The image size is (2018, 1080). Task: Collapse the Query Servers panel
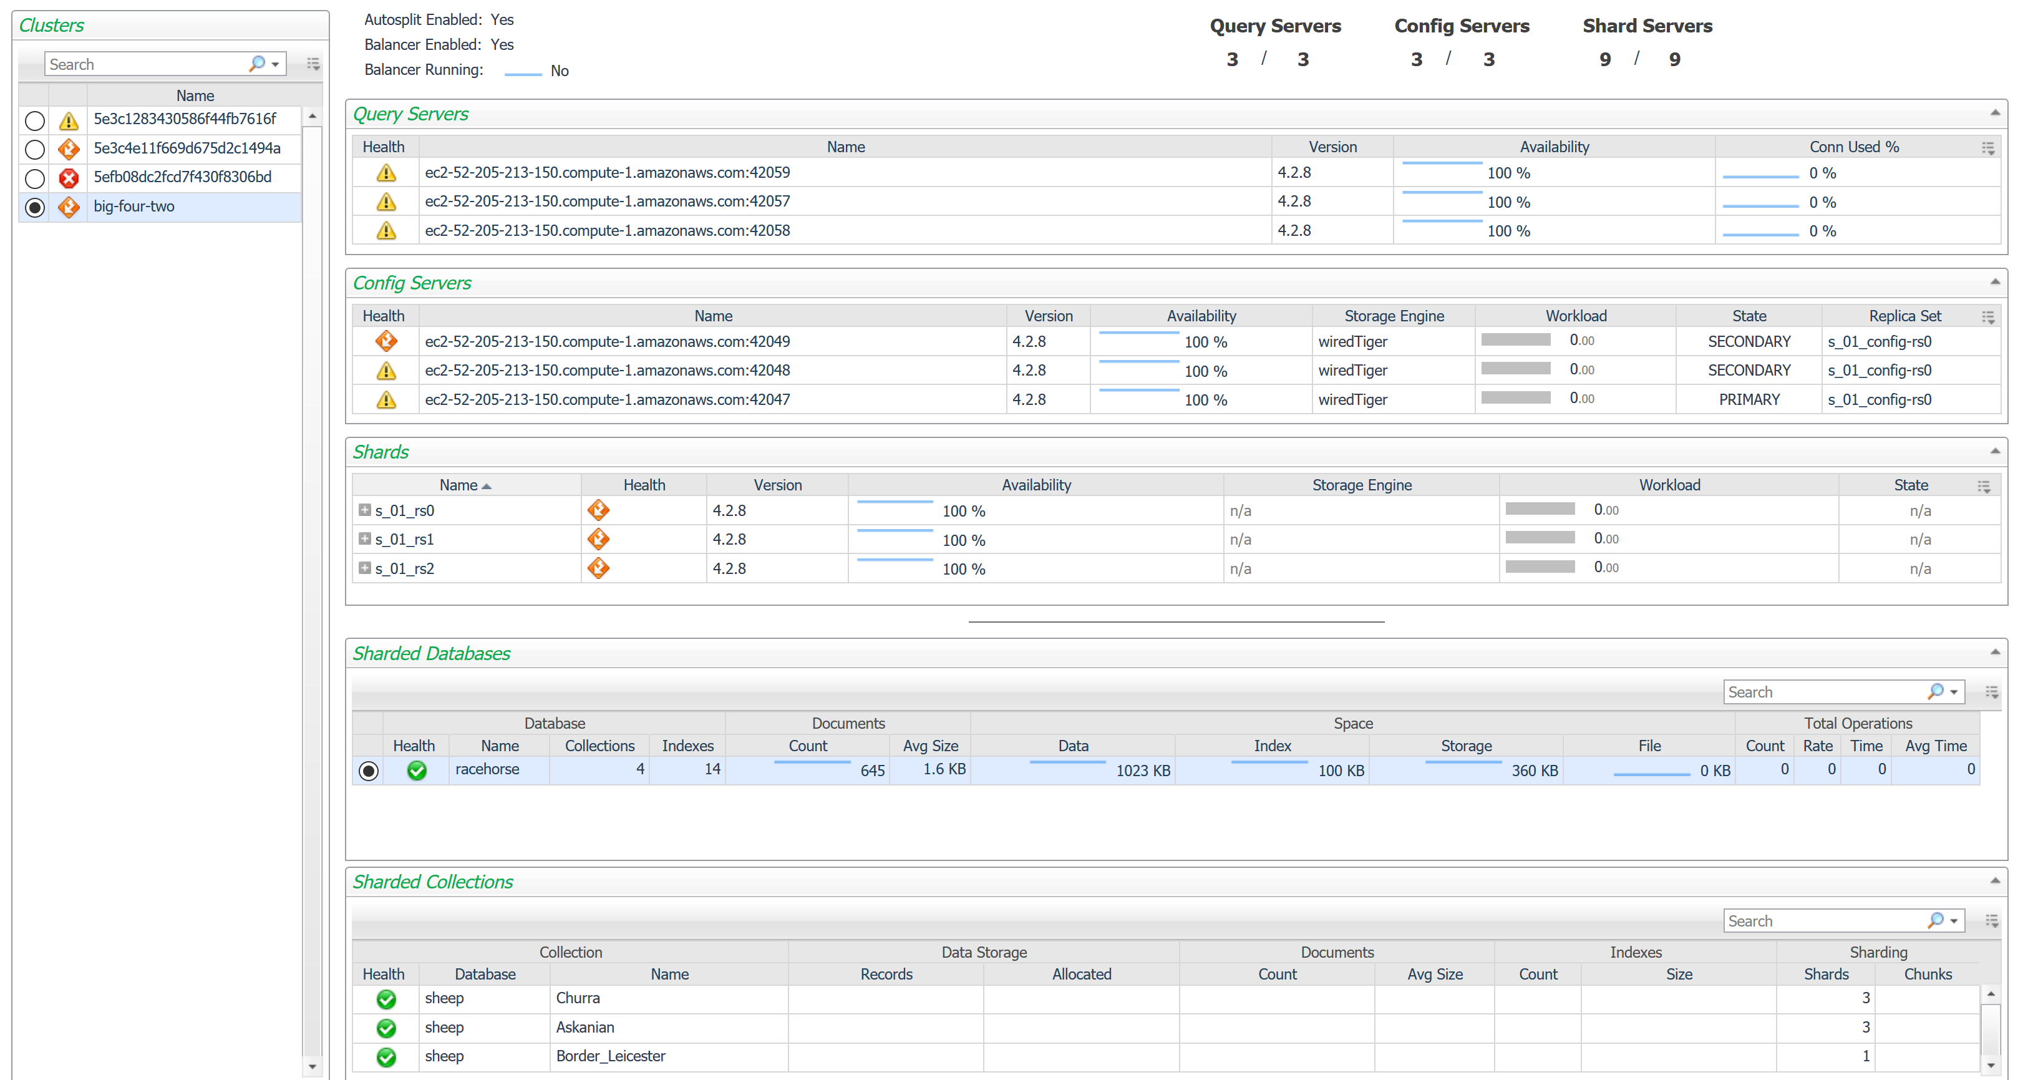[x=1994, y=114]
